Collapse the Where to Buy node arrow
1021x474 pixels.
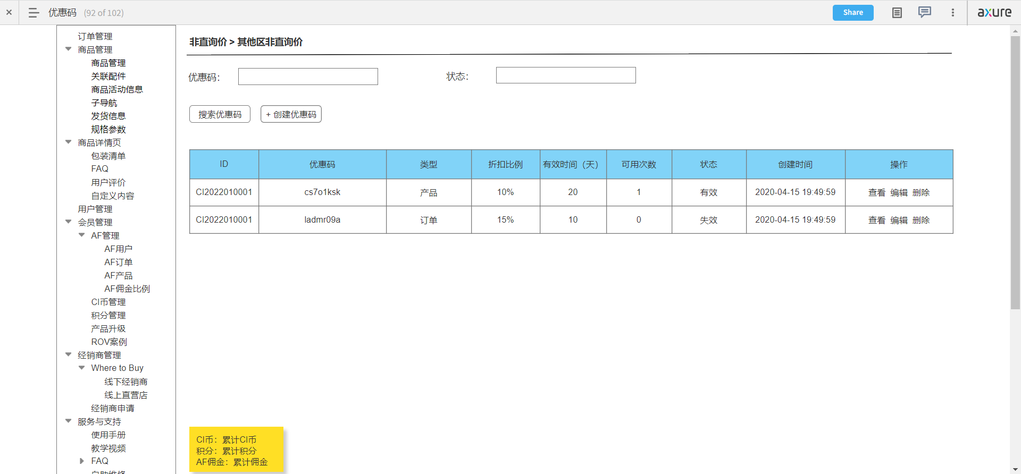click(x=81, y=368)
